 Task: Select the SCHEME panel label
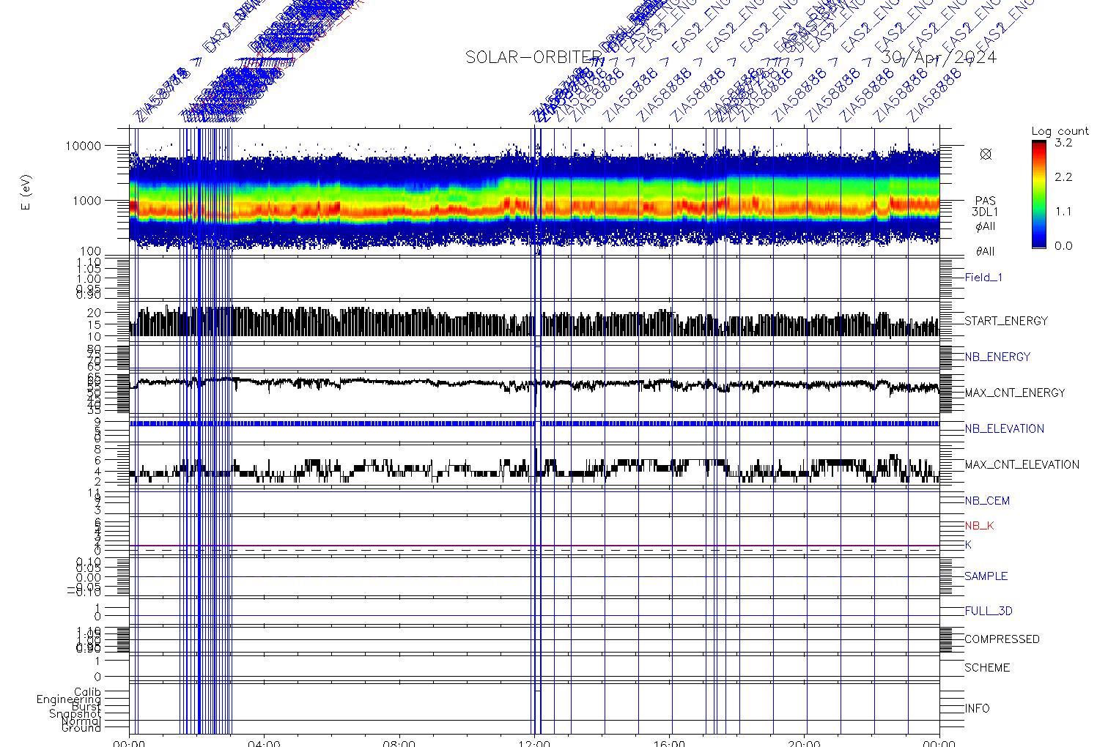coord(986,668)
